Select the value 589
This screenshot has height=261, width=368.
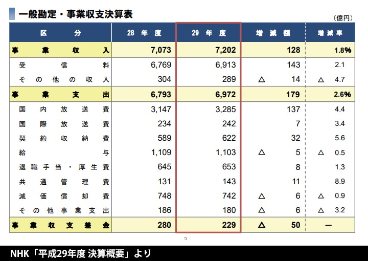[165, 138]
